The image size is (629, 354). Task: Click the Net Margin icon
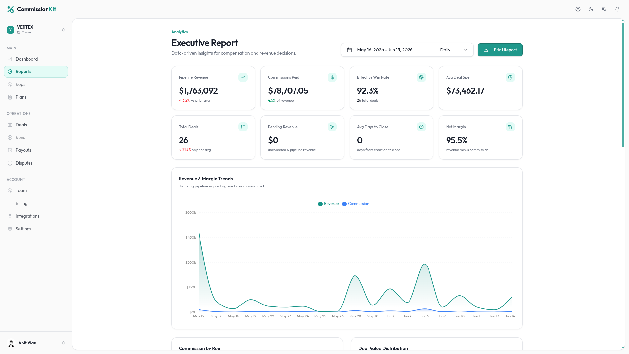click(510, 127)
